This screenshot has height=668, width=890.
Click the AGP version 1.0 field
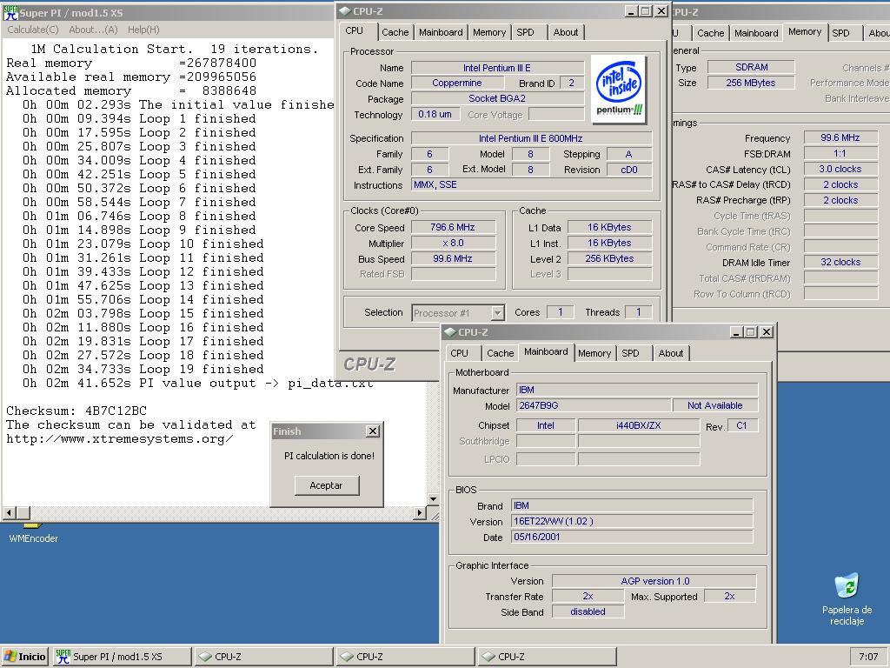click(x=654, y=581)
